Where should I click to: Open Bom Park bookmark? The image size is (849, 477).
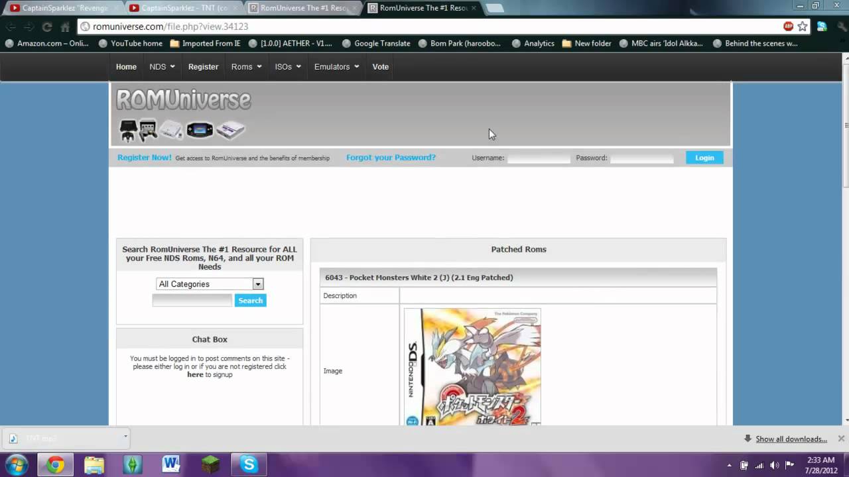[x=460, y=44]
